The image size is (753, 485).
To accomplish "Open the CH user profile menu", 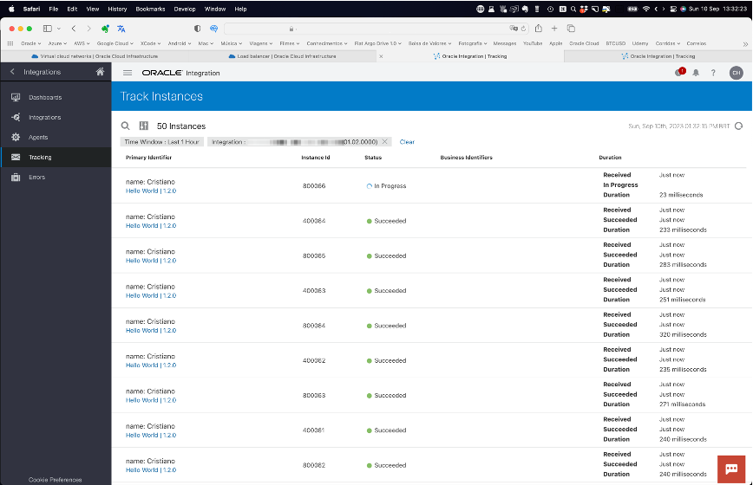I will coord(736,73).
